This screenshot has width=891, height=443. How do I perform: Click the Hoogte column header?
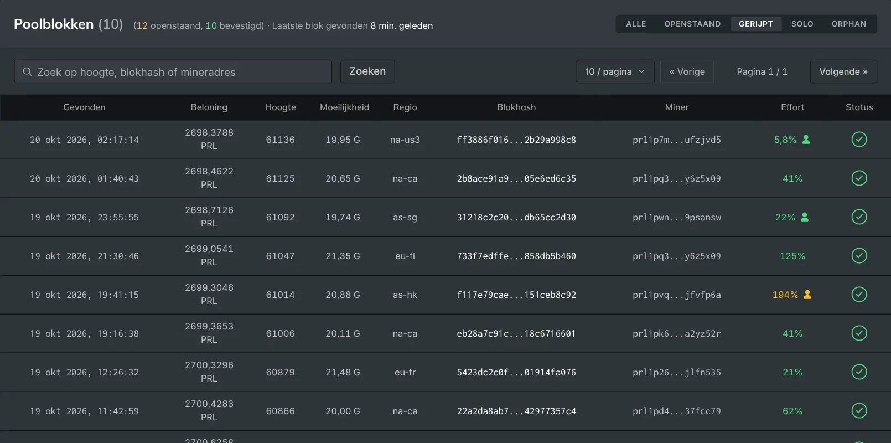coord(281,107)
